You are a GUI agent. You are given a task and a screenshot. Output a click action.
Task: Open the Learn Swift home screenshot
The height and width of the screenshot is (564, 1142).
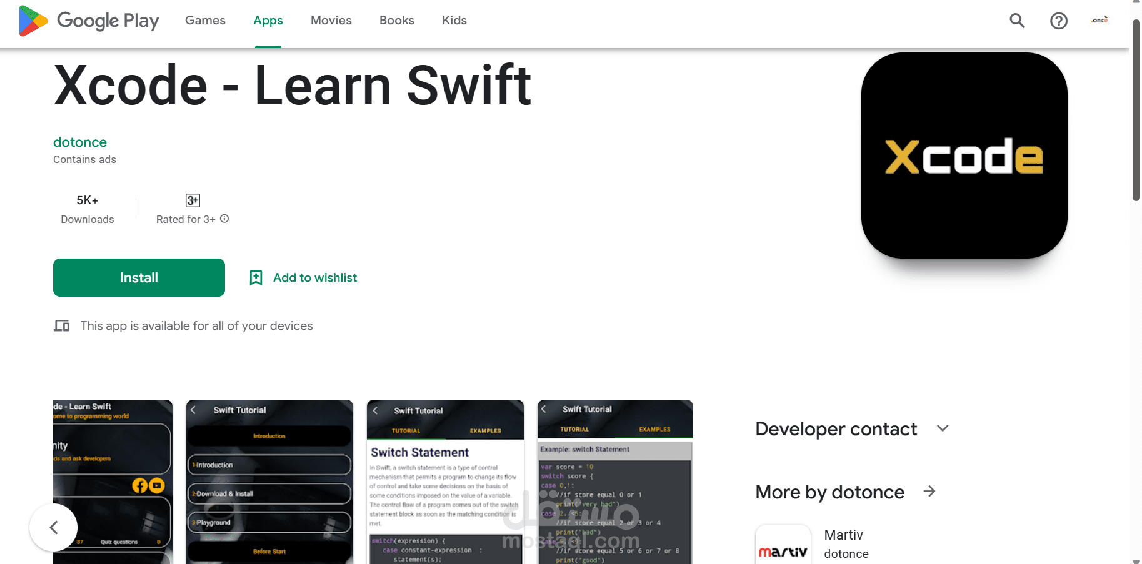coord(113,482)
